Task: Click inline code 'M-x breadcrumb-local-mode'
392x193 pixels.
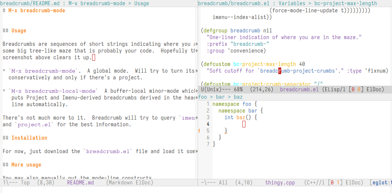Action: pos(53,91)
